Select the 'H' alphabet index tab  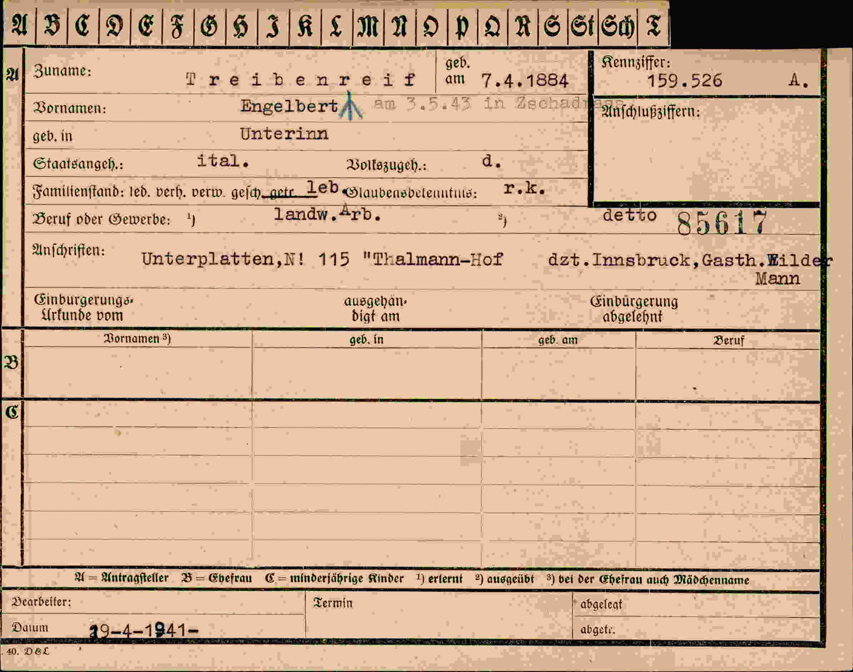pyautogui.click(x=241, y=26)
